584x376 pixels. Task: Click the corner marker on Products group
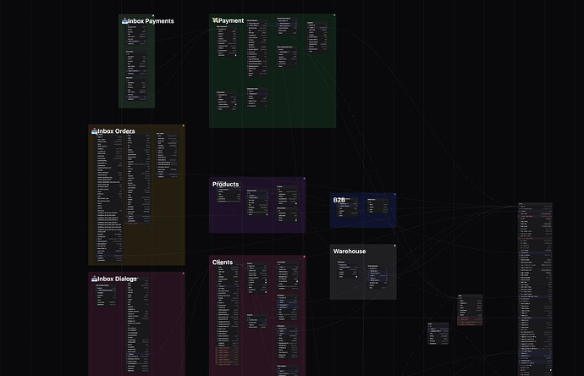[304, 178]
